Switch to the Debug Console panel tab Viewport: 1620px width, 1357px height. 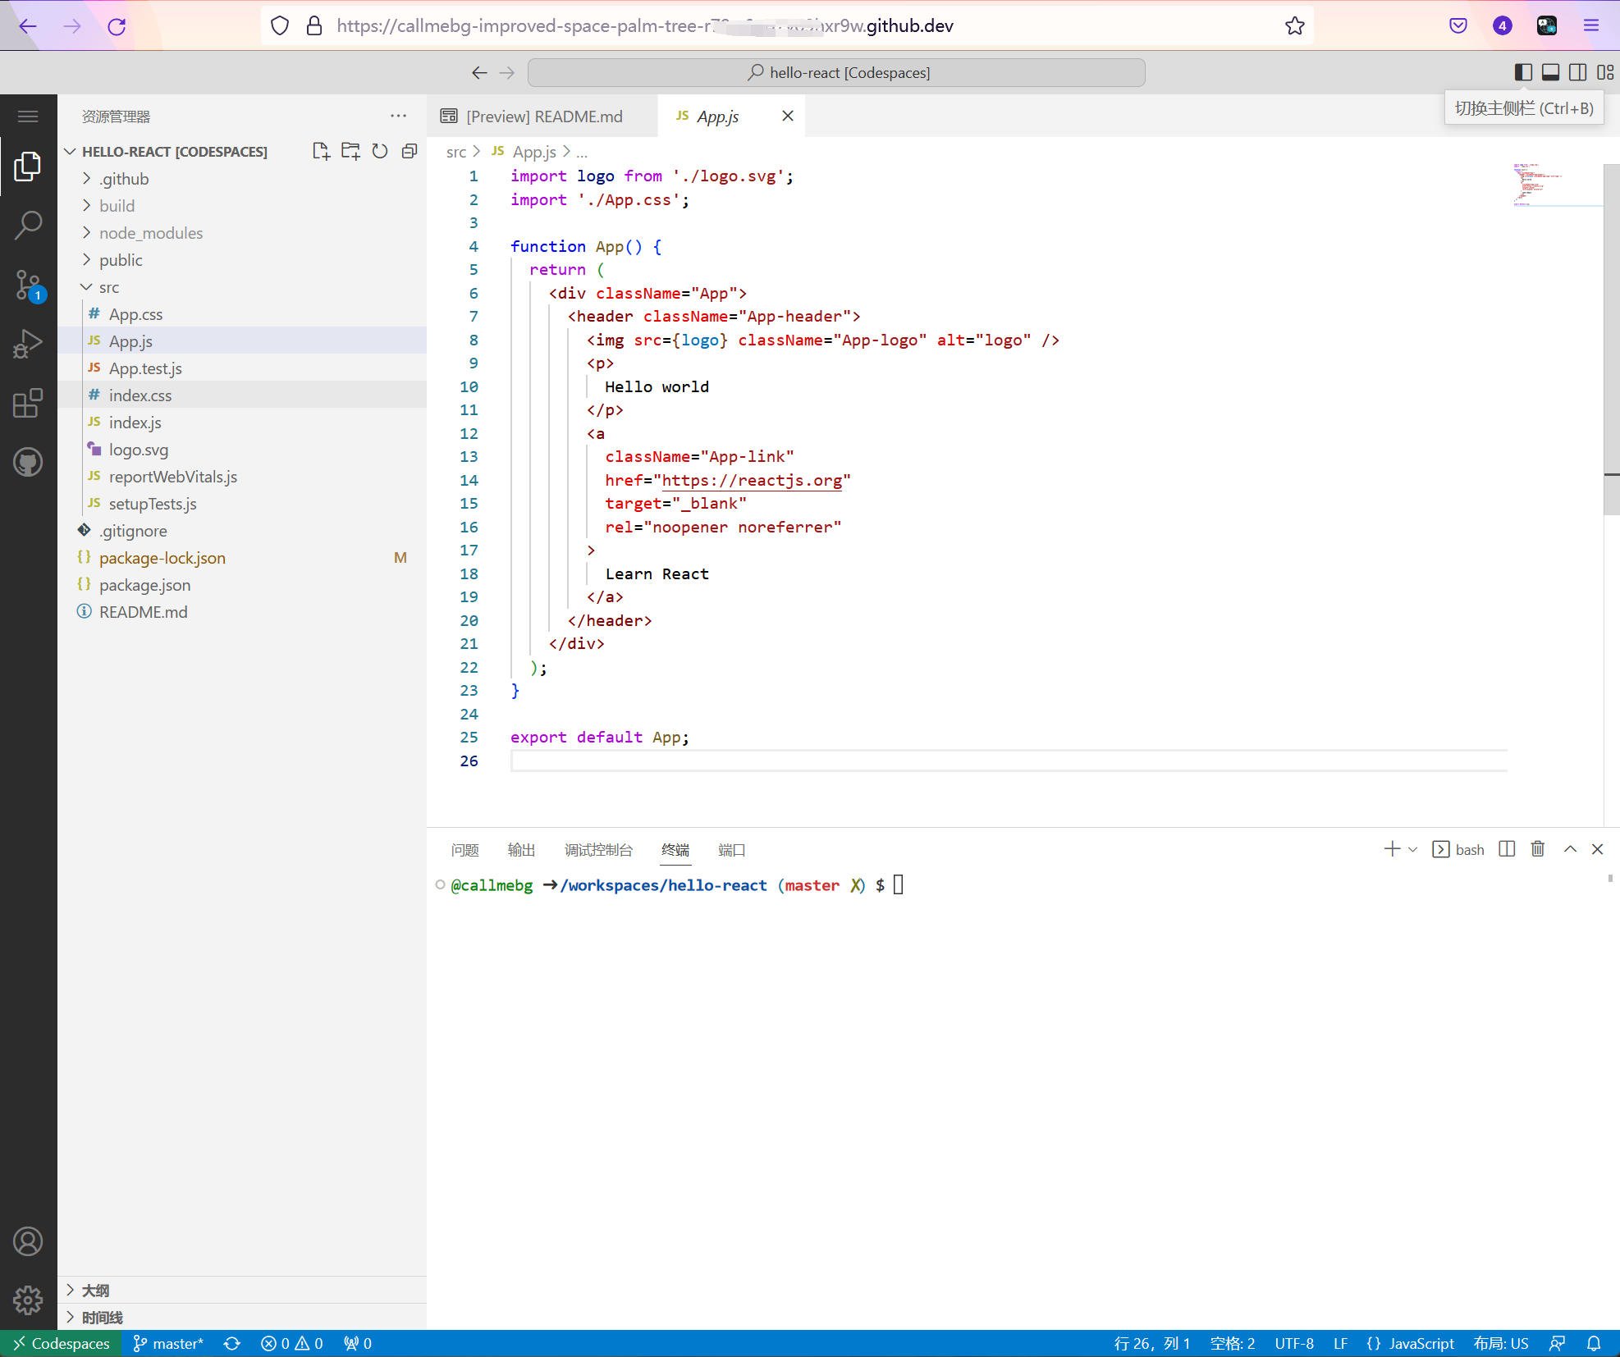click(598, 850)
